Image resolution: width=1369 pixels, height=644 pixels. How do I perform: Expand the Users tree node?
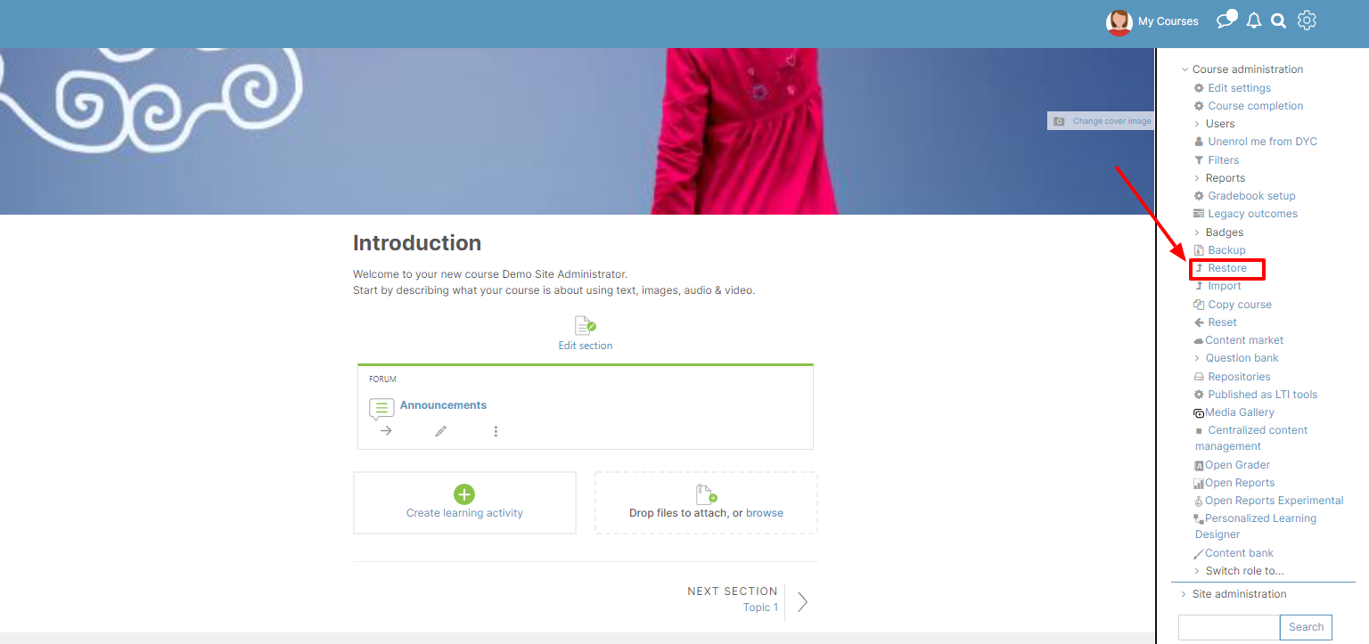click(1197, 124)
